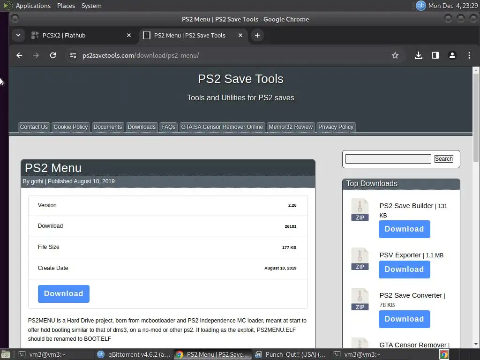Switch to Punch-Out!! (USA) taskbar window

click(291, 354)
